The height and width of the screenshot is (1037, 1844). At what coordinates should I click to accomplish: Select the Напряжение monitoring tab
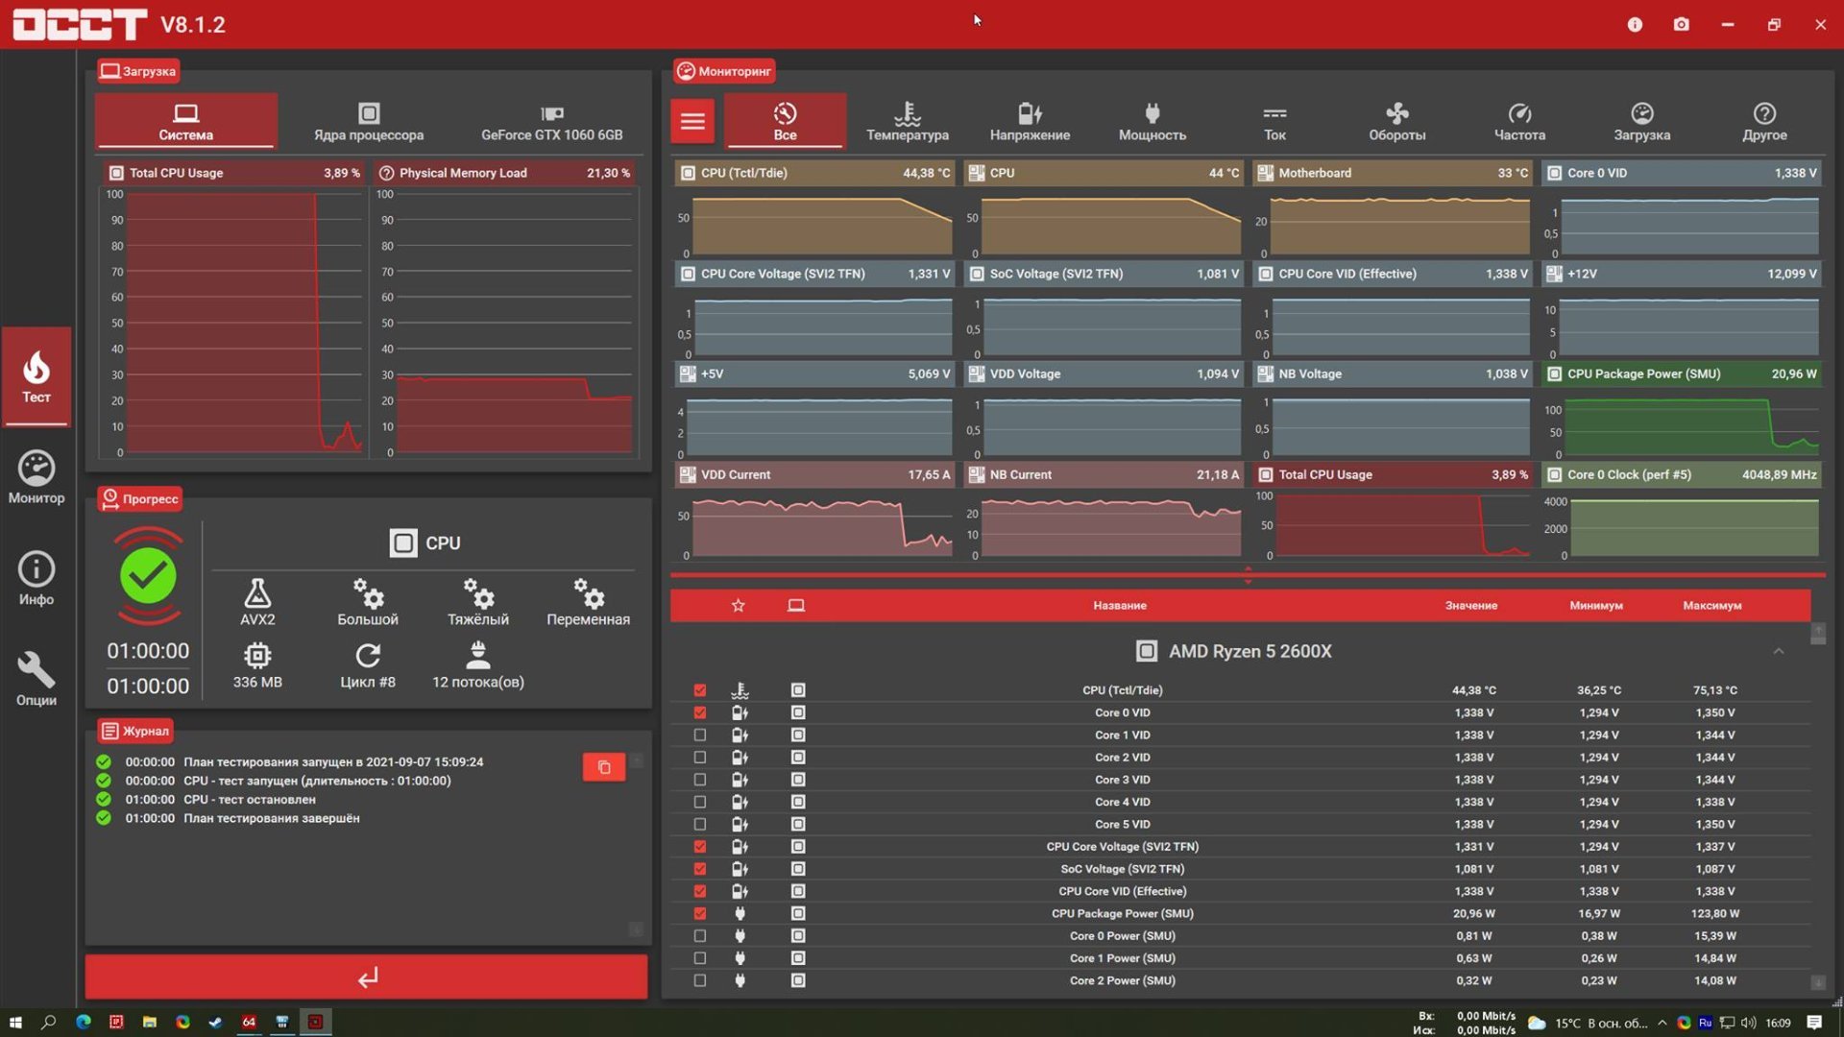(x=1030, y=121)
